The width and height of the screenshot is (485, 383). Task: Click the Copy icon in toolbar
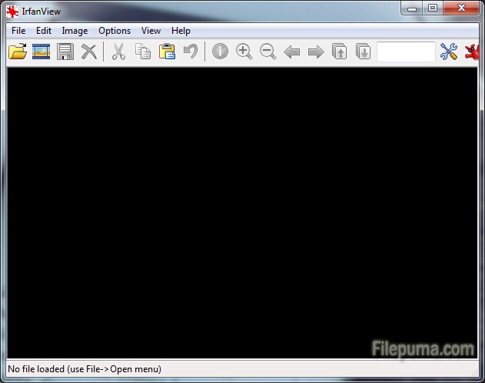(142, 52)
